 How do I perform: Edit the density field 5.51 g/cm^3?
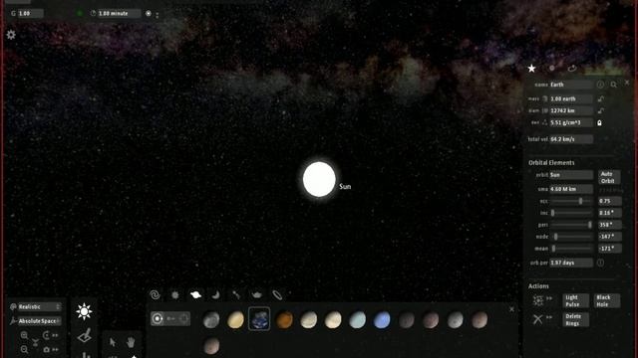571,122
